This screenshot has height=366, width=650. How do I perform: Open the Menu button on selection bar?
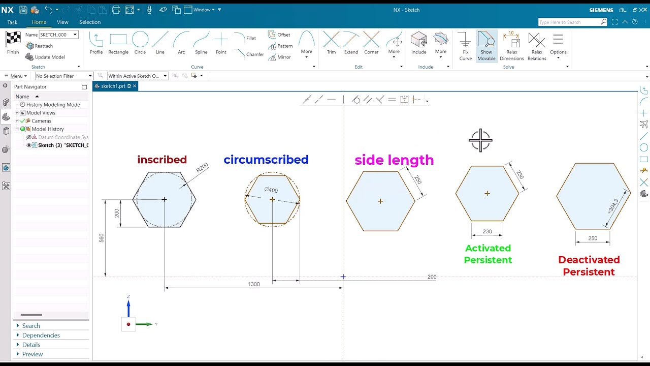(15, 76)
